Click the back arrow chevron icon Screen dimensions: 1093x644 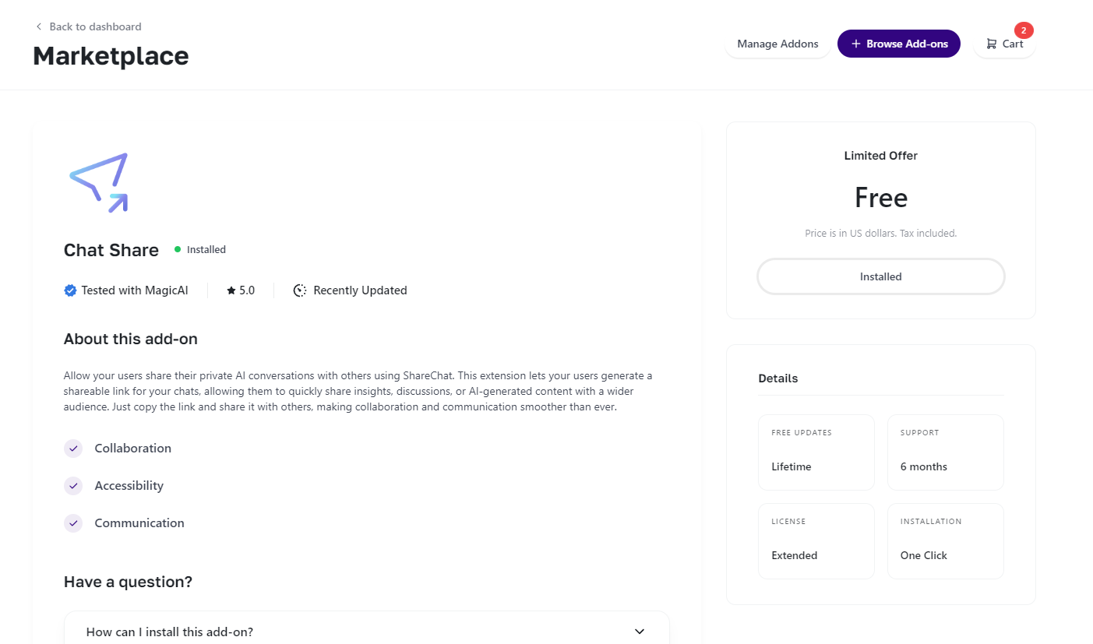pyautogui.click(x=39, y=26)
